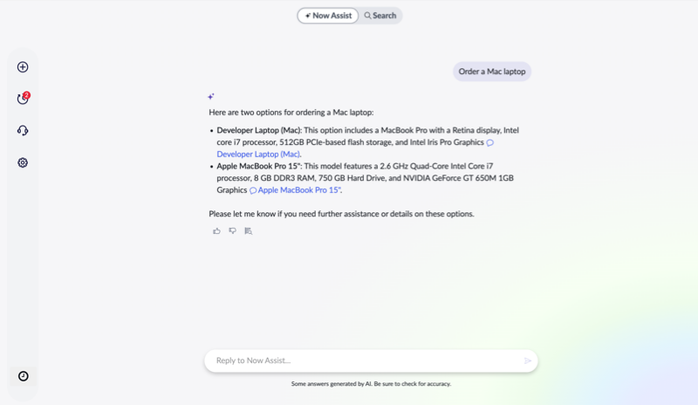The width and height of the screenshot is (698, 405).
Task: Open the live agent headset icon
Action: click(x=23, y=131)
